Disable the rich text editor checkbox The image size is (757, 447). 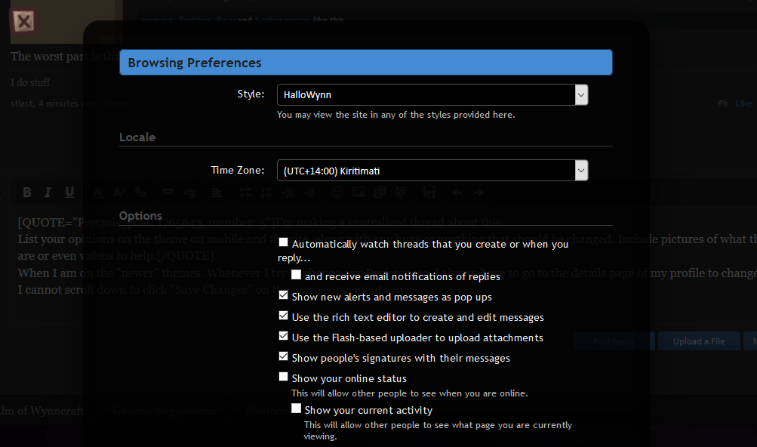tap(284, 316)
